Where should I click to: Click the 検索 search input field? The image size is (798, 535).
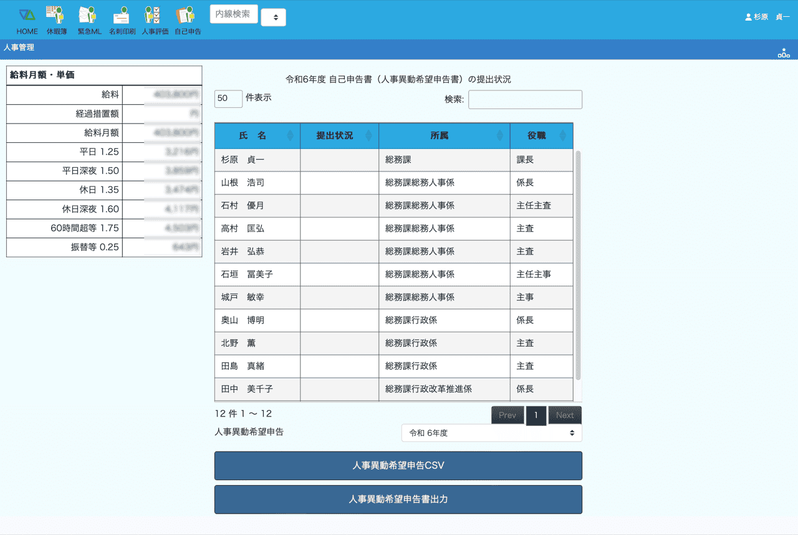tap(525, 100)
